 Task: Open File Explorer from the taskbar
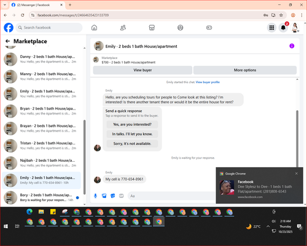[41, 212]
